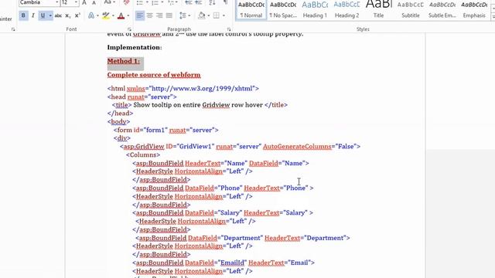Apply the Subtle Emphasis style
Image resolution: width=495 pixels, height=278 pixels.
[442, 10]
